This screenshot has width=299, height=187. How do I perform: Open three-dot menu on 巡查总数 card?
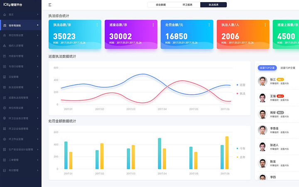click(153, 25)
